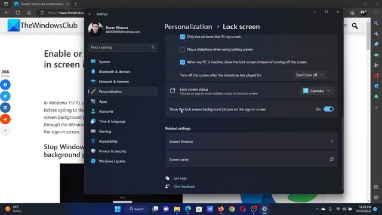Viewport: 382px width, 215px height.
Task: Click the browser profile avatar
Action: click(x=363, y=13)
